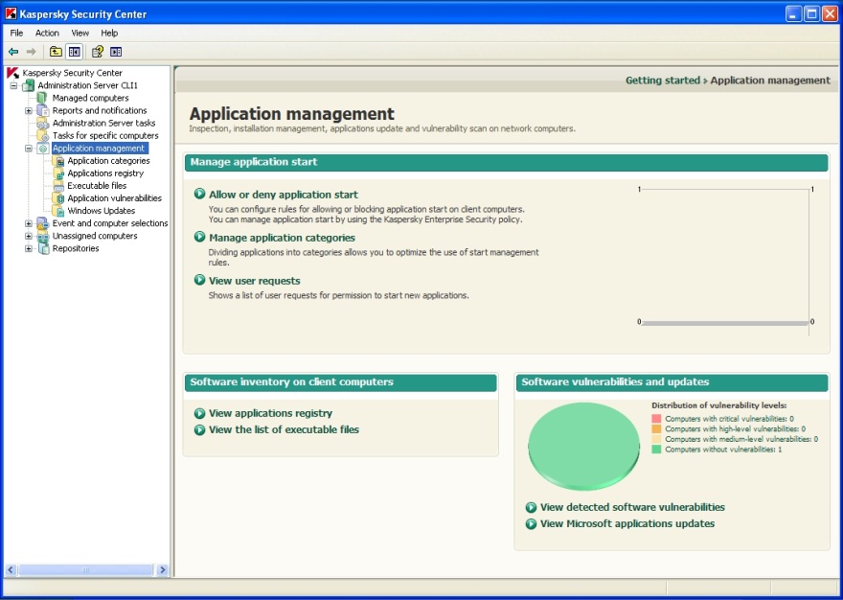This screenshot has width=843, height=600.
Task: Select Applications registry tree item
Action: pyautogui.click(x=105, y=173)
